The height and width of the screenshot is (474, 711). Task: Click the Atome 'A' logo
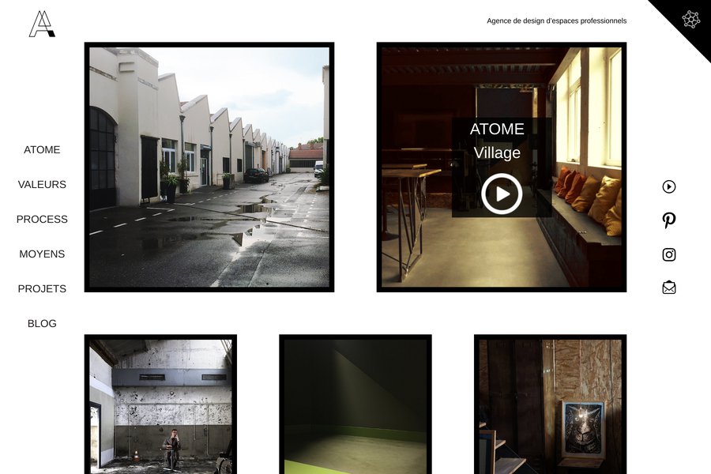point(42,24)
